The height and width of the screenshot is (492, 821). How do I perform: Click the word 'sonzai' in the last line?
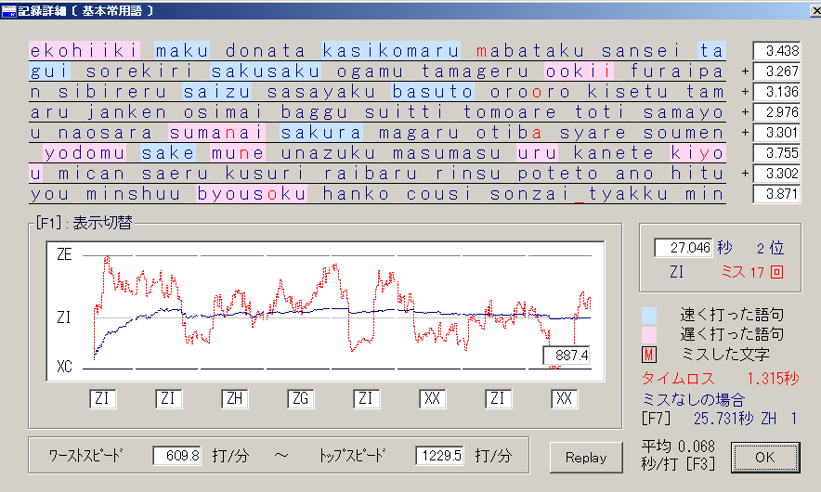click(530, 194)
